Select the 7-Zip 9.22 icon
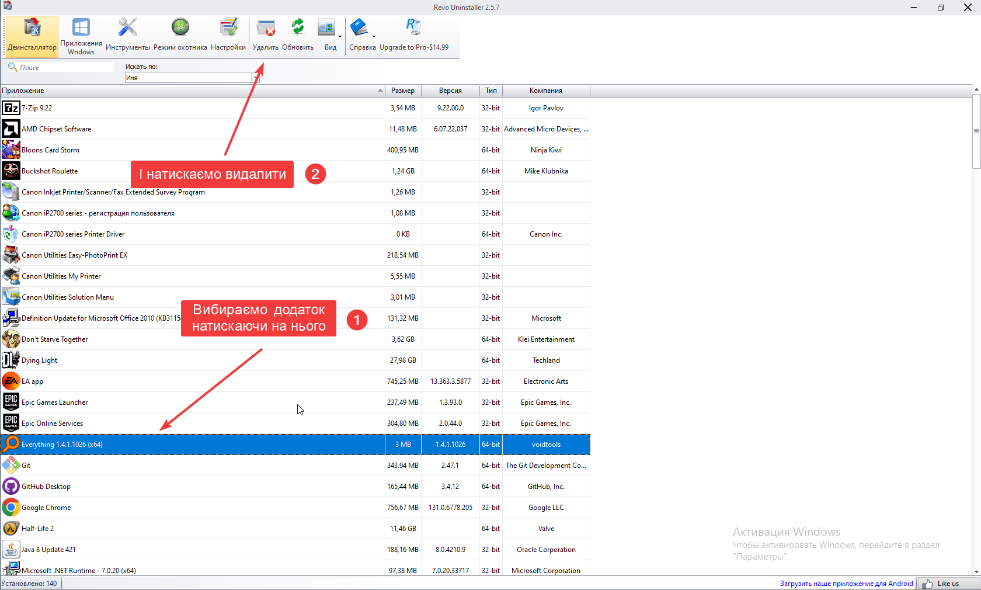The width and height of the screenshot is (981, 590). point(11,108)
